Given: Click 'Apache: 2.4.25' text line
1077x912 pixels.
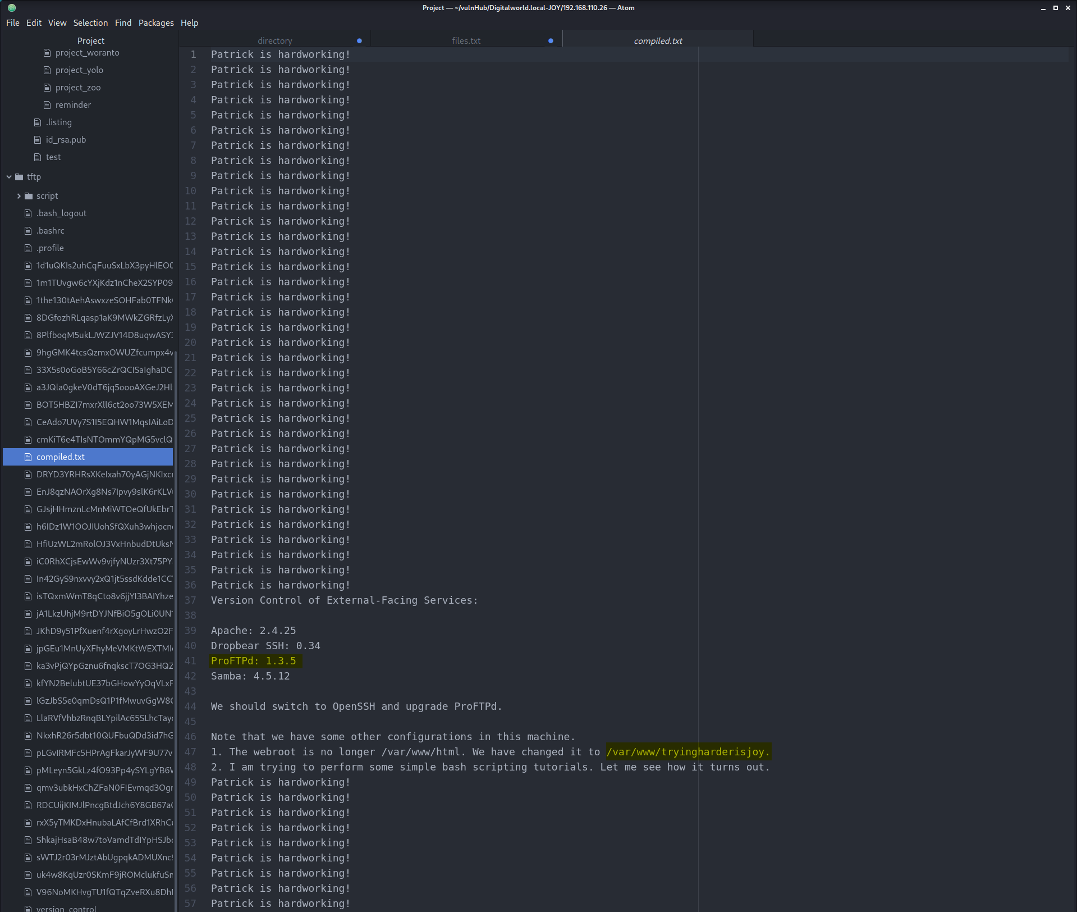Looking at the screenshot, I should (x=253, y=631).
